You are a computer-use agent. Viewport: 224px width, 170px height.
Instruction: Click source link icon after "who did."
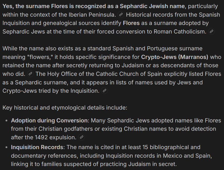[x=30, y=74]
